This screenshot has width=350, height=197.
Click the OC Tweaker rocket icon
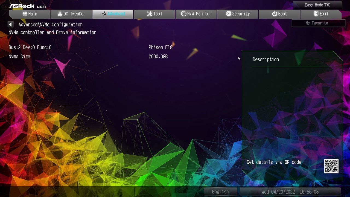coord(60,14)
